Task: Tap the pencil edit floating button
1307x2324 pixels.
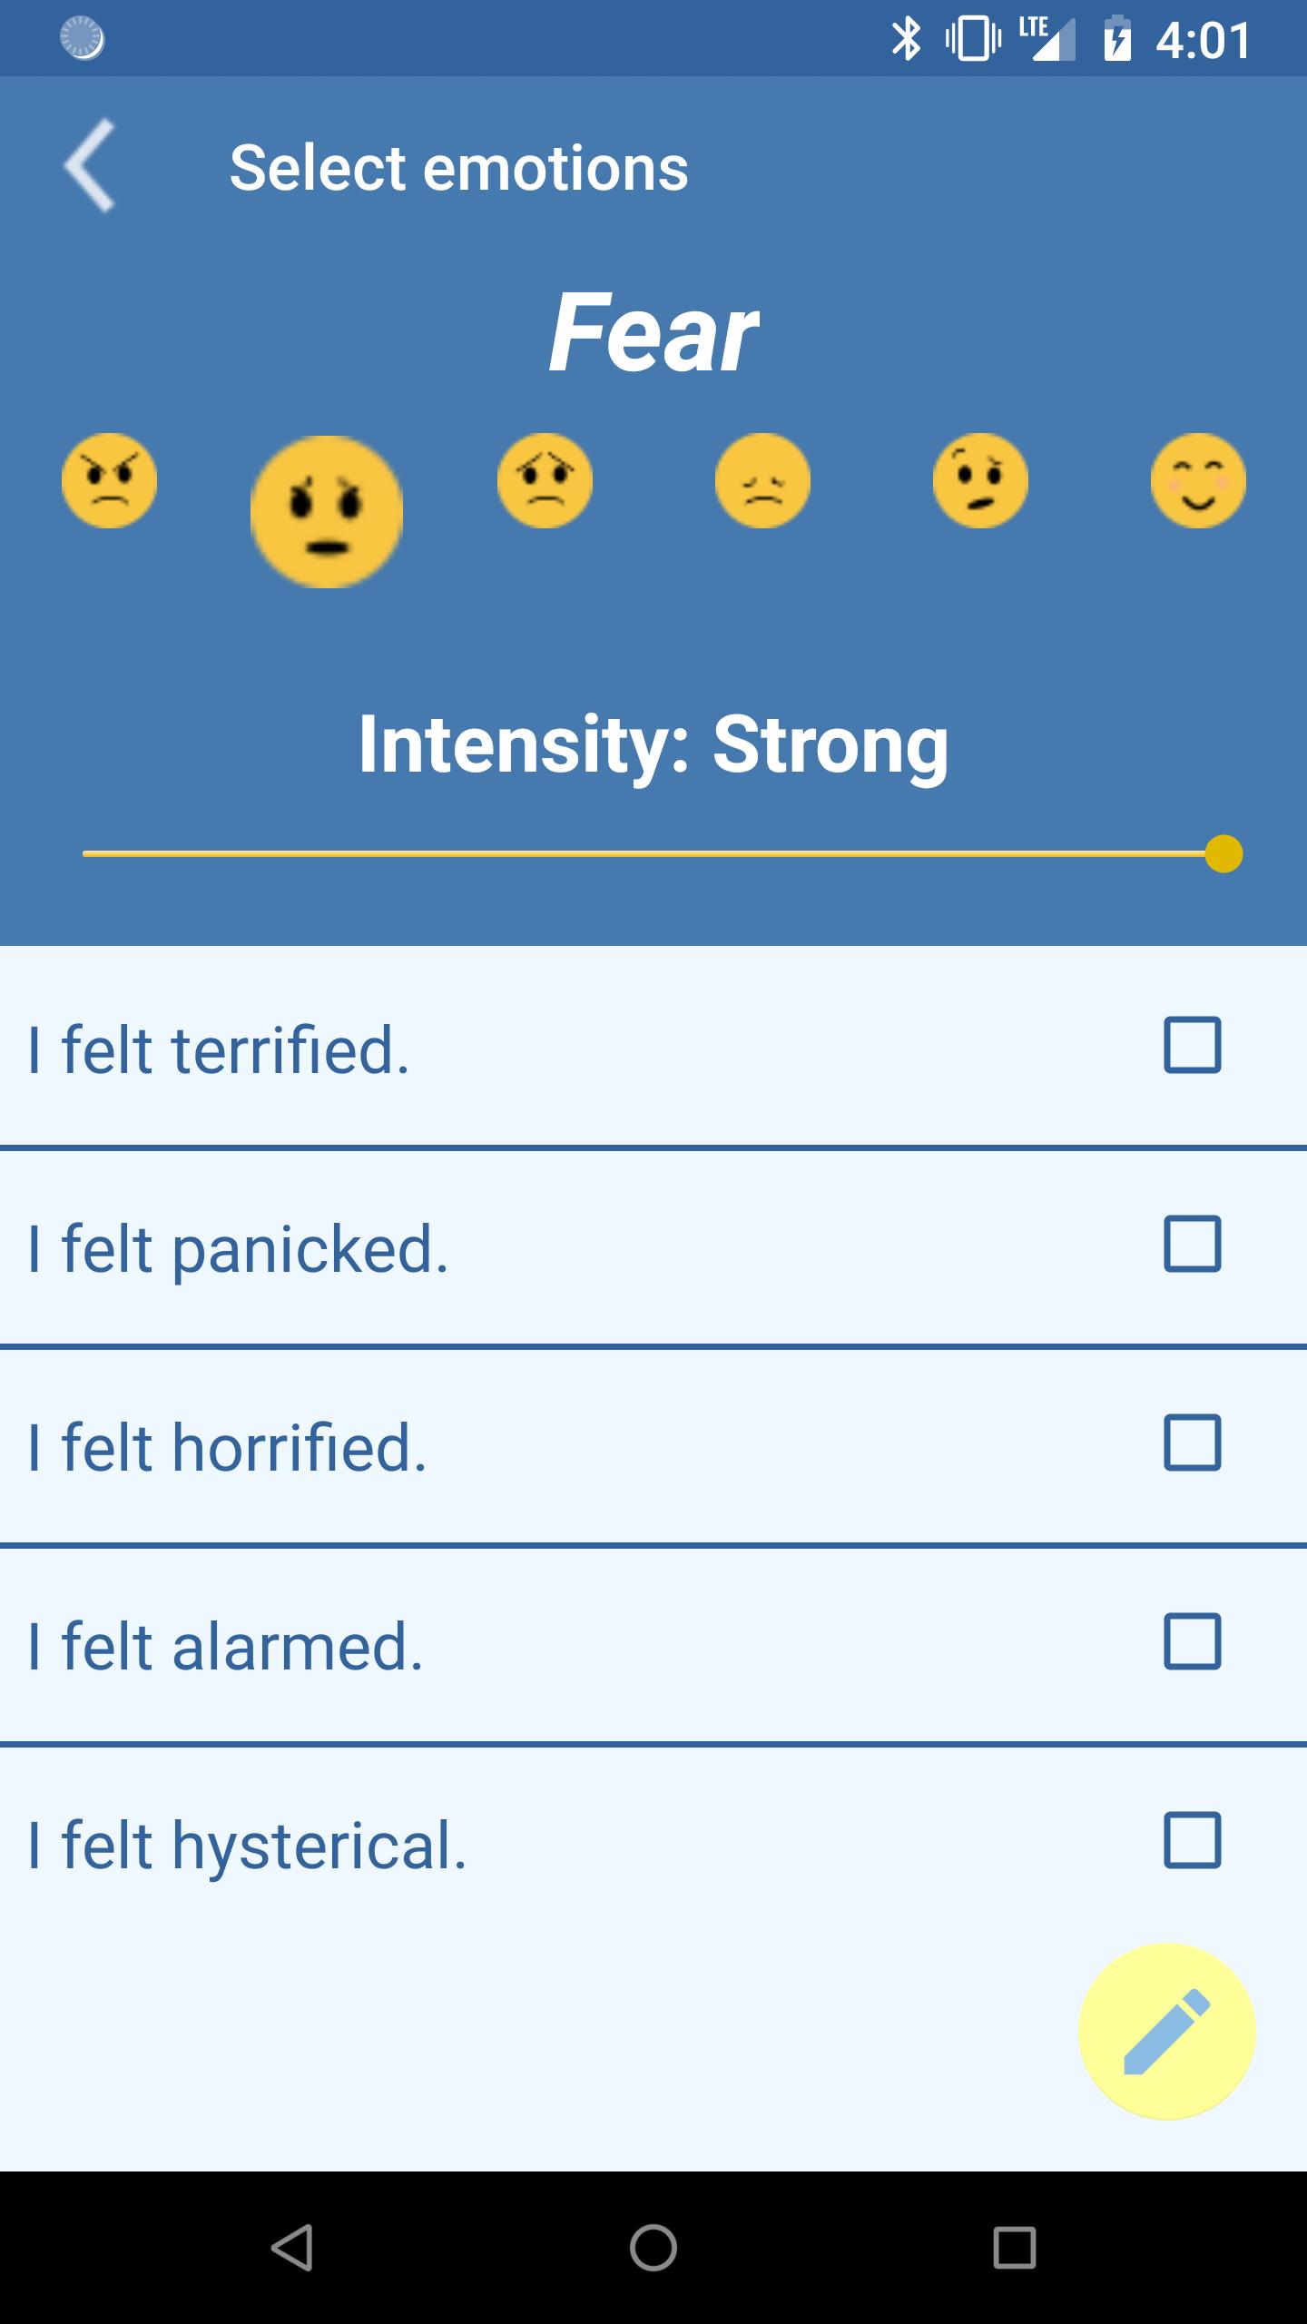Action: [1166, 2032]
